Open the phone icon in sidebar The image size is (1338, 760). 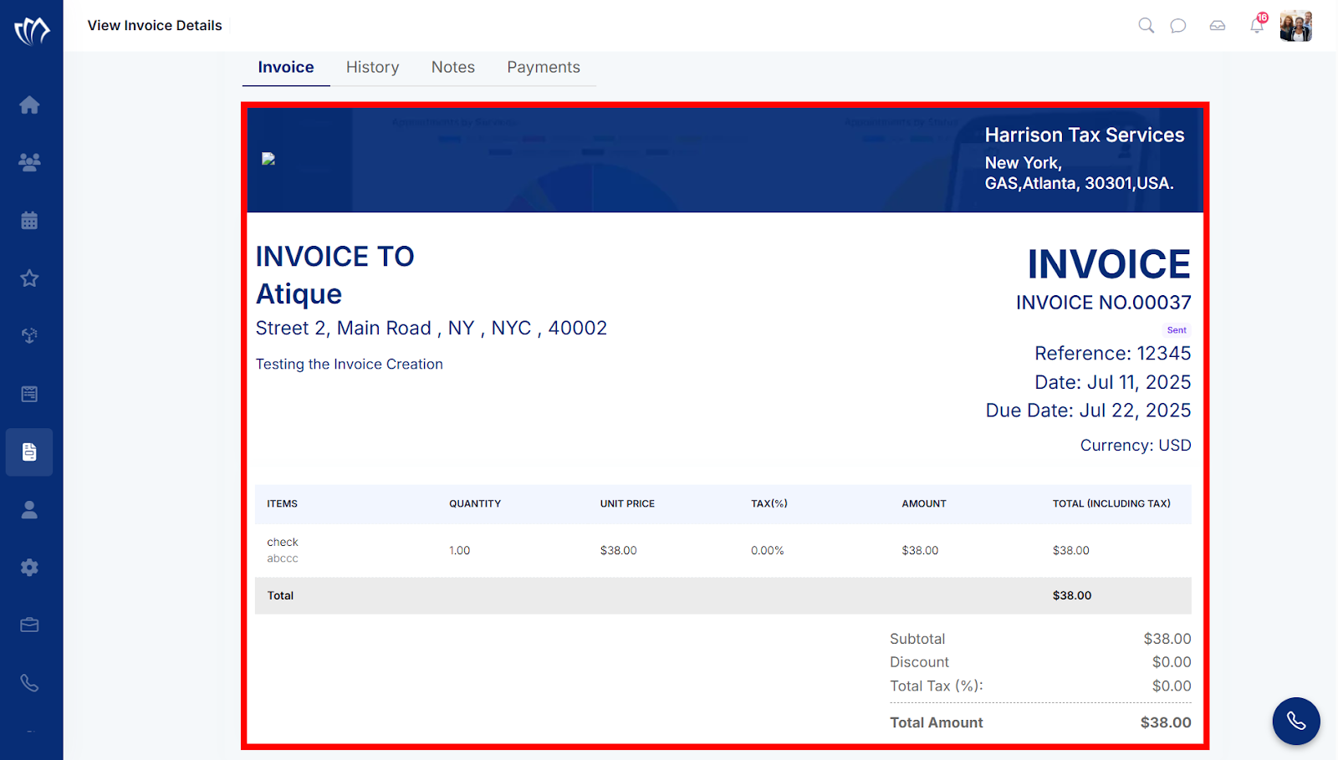pos(29,683)
